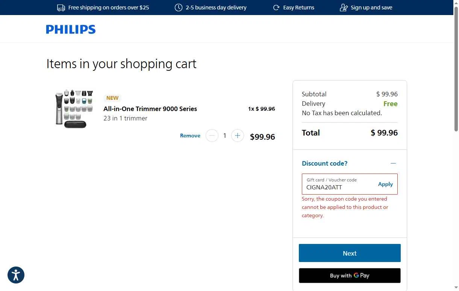Collapse the Discount code section

(393, 163)
